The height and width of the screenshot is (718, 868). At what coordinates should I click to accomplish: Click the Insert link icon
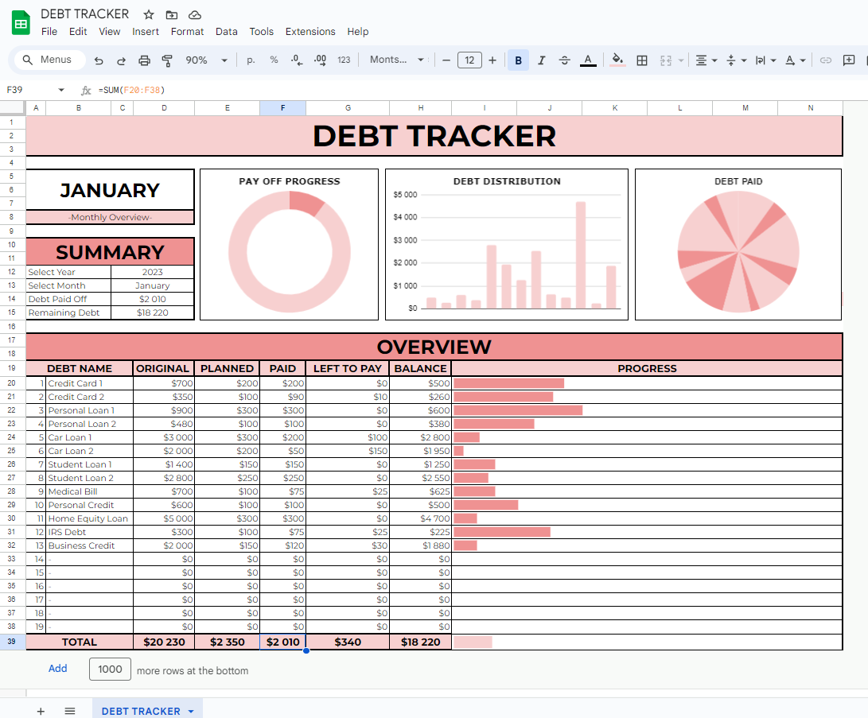(x=825, y=60)
